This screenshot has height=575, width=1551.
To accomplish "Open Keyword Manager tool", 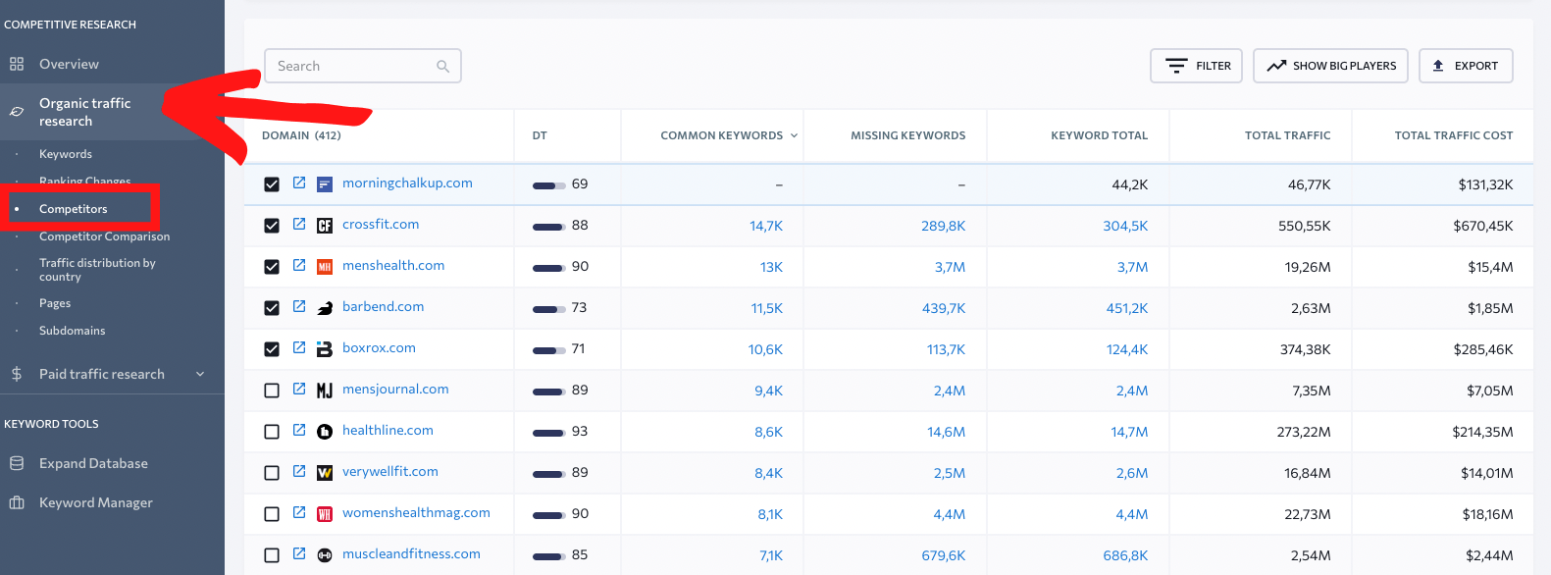I will pyautogui.click(x=96, y=502).
